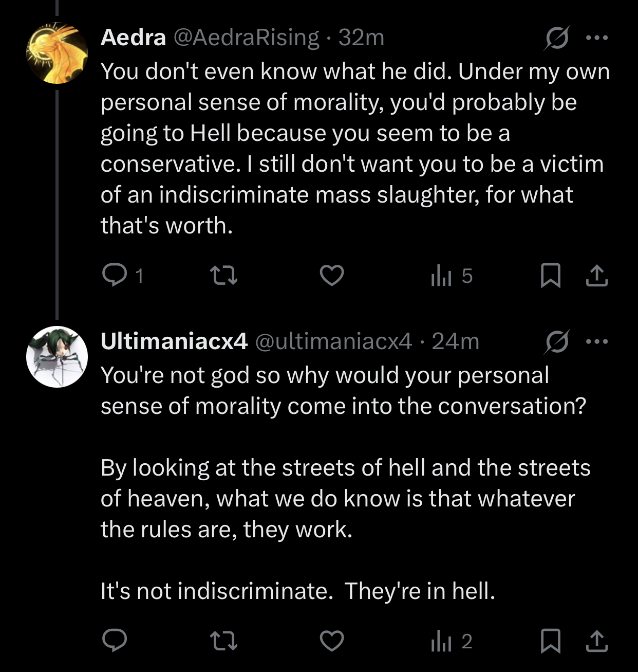Open Ultimaniacx4's spider avatar
Image resolution: width=638 pixels, height=672 pixels.
57,356
